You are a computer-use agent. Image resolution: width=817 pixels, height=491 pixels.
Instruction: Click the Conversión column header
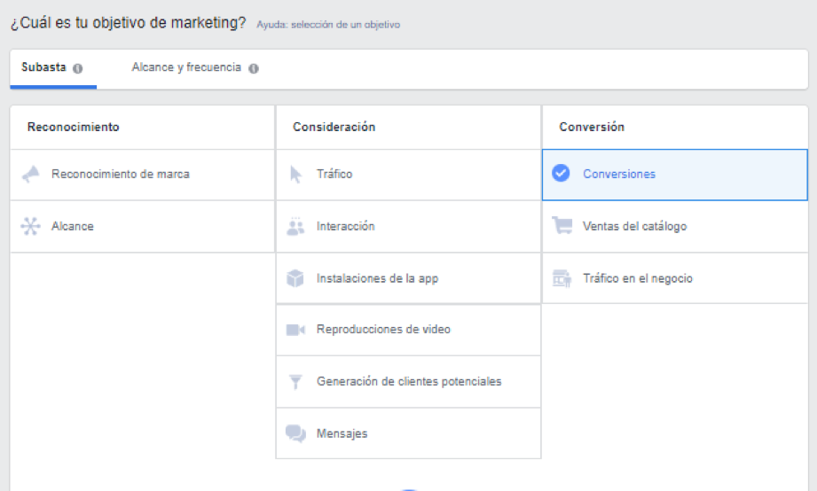pos(592,127)
